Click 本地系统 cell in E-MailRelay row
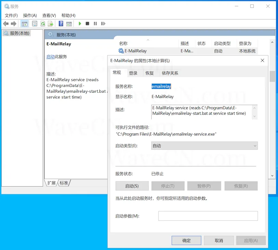 [x=247, y=51]
